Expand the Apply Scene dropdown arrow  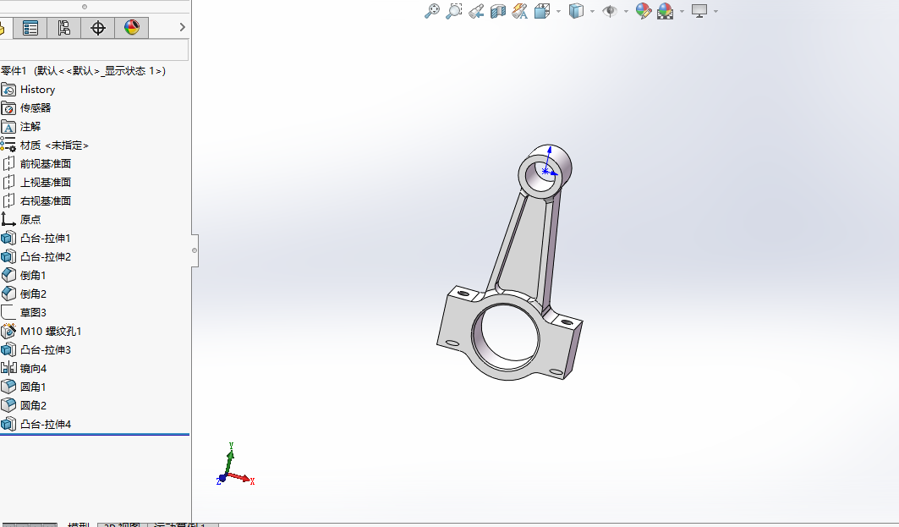point(682,12)
